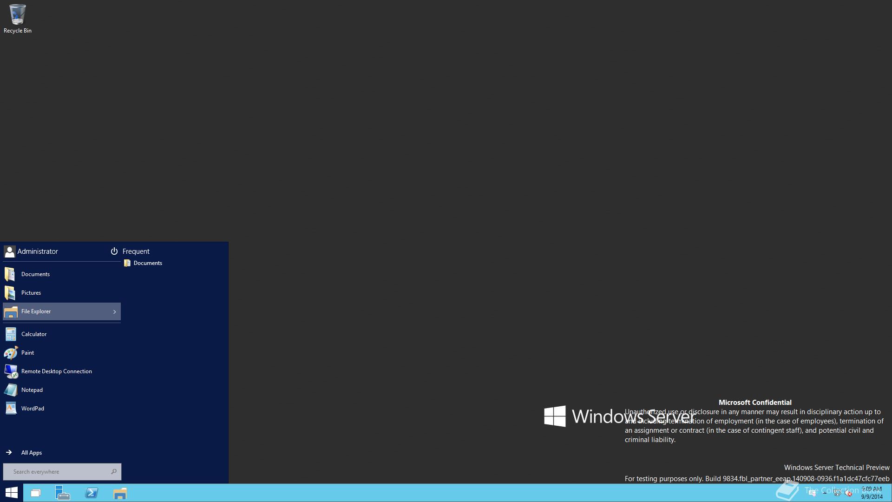Open Documents under Frequent list
This screenshot has height=502, width=892.
click(143, 263)
